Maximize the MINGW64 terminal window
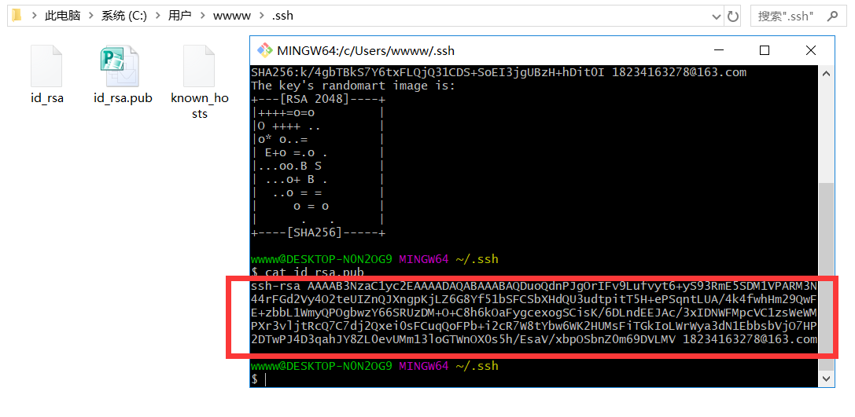The width and height of the screenshot is (855, 417). (765, 50)
